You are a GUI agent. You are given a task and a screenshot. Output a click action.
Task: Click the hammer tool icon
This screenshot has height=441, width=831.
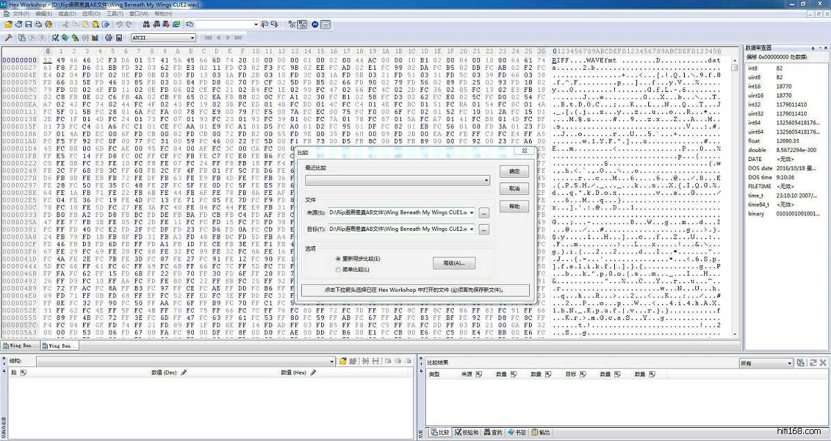point(8,37)
